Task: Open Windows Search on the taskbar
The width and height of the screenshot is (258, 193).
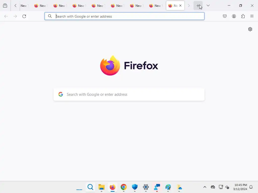Action: click(x=90, y=187)
